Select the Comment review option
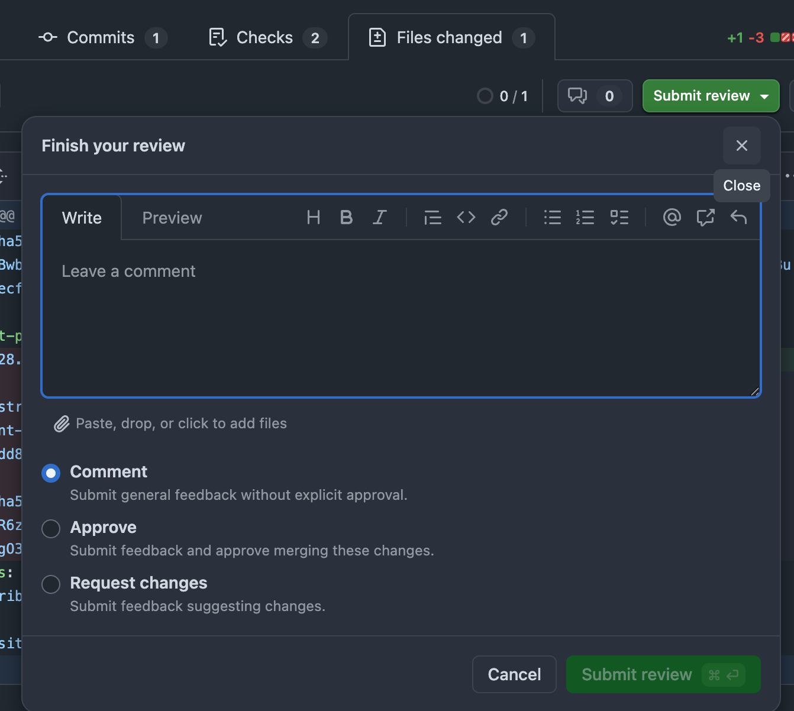 (51, 473)
